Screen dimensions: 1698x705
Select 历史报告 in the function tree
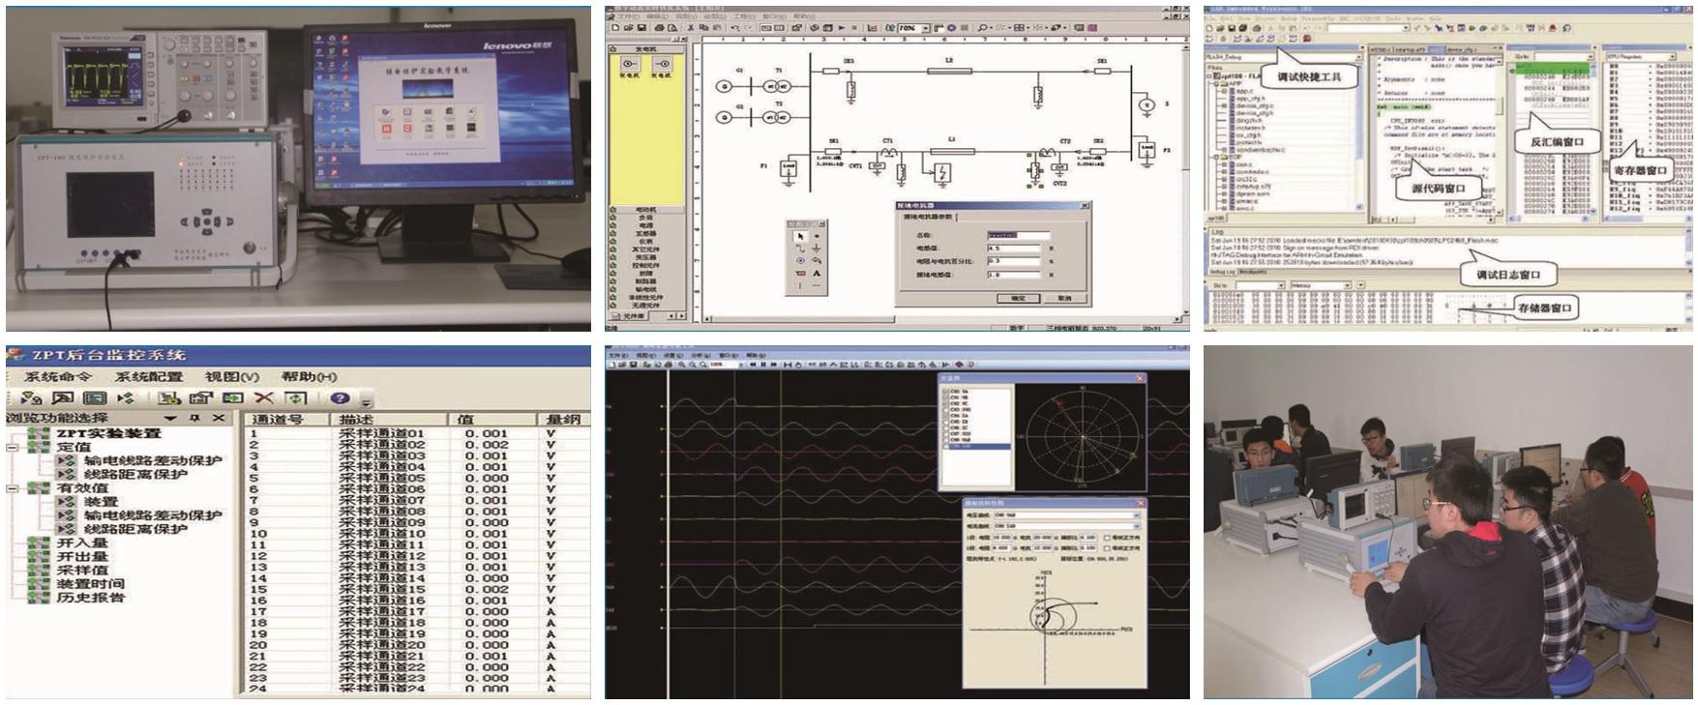90,598
